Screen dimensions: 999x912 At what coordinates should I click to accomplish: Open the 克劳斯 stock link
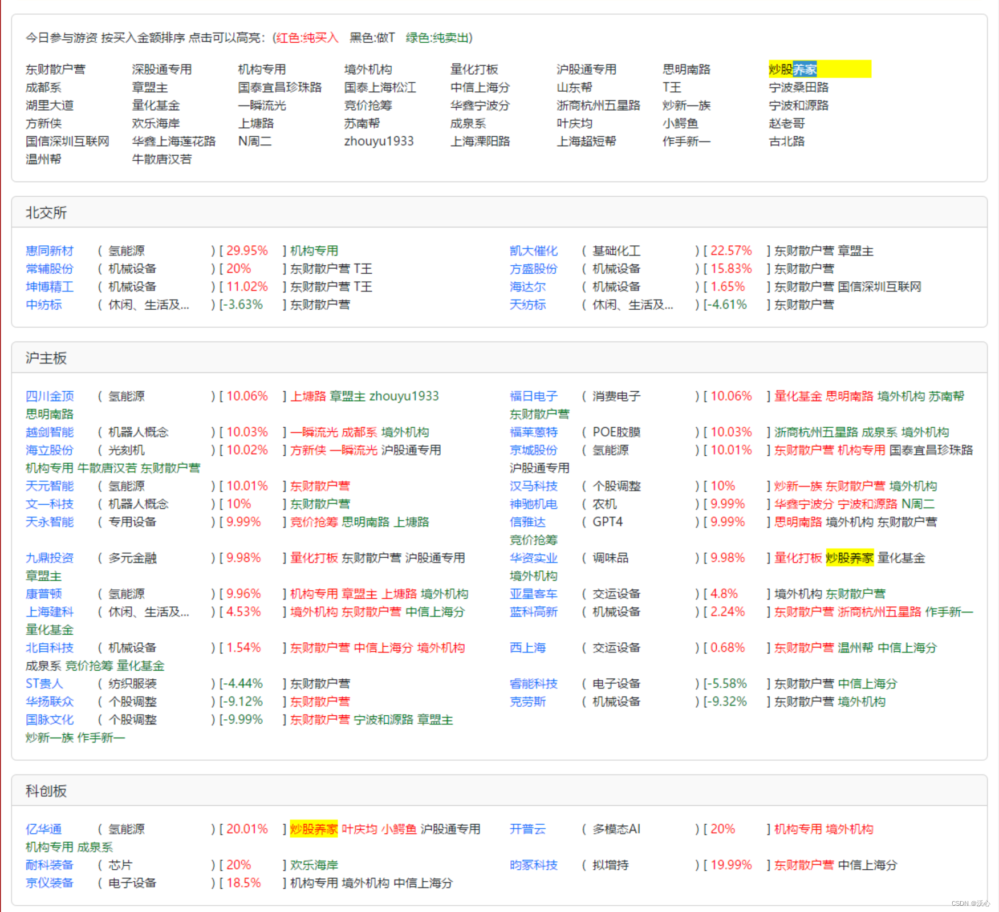pyautogui.click(x=527, y=702)
